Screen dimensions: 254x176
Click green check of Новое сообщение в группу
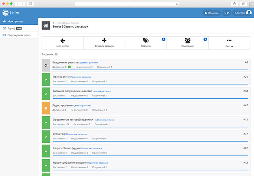point(46,165)
